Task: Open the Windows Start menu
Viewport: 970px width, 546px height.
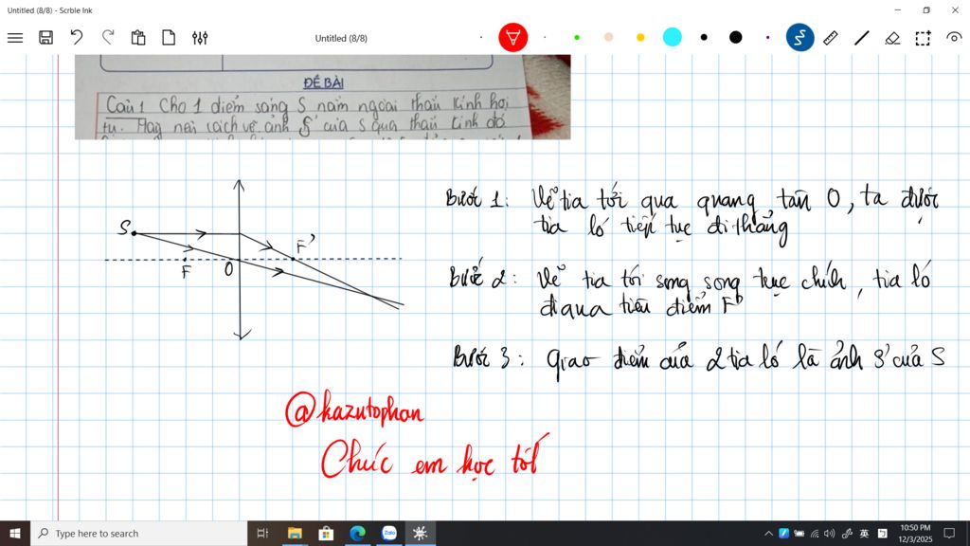Action: click(15, 533)
